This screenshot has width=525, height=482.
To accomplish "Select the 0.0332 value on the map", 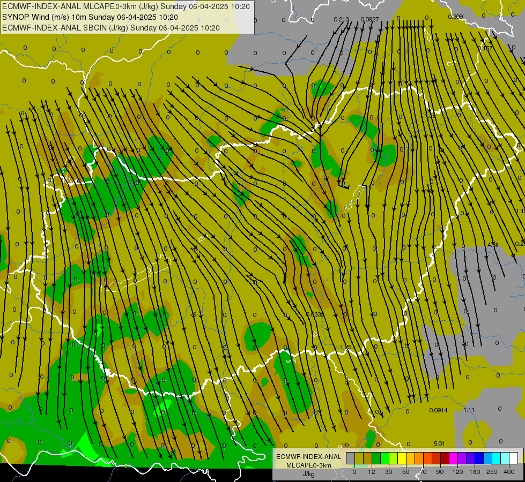I will click(315, 314).
